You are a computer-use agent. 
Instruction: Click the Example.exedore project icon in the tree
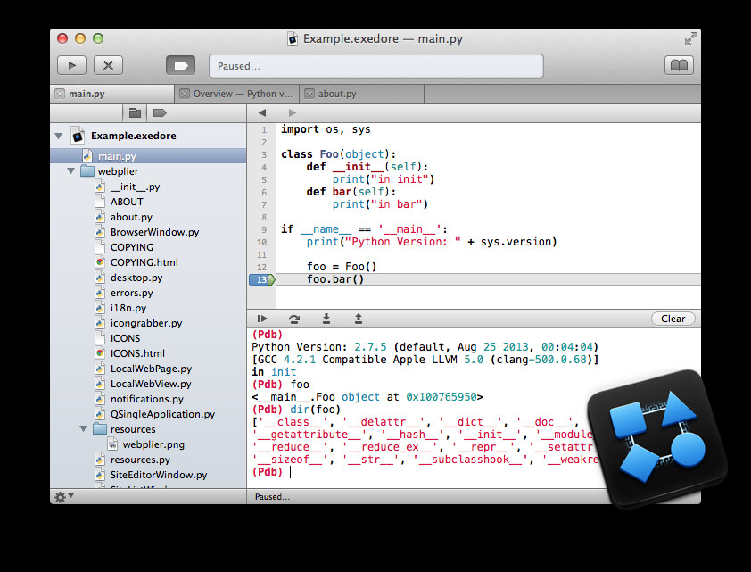(78, 136)
